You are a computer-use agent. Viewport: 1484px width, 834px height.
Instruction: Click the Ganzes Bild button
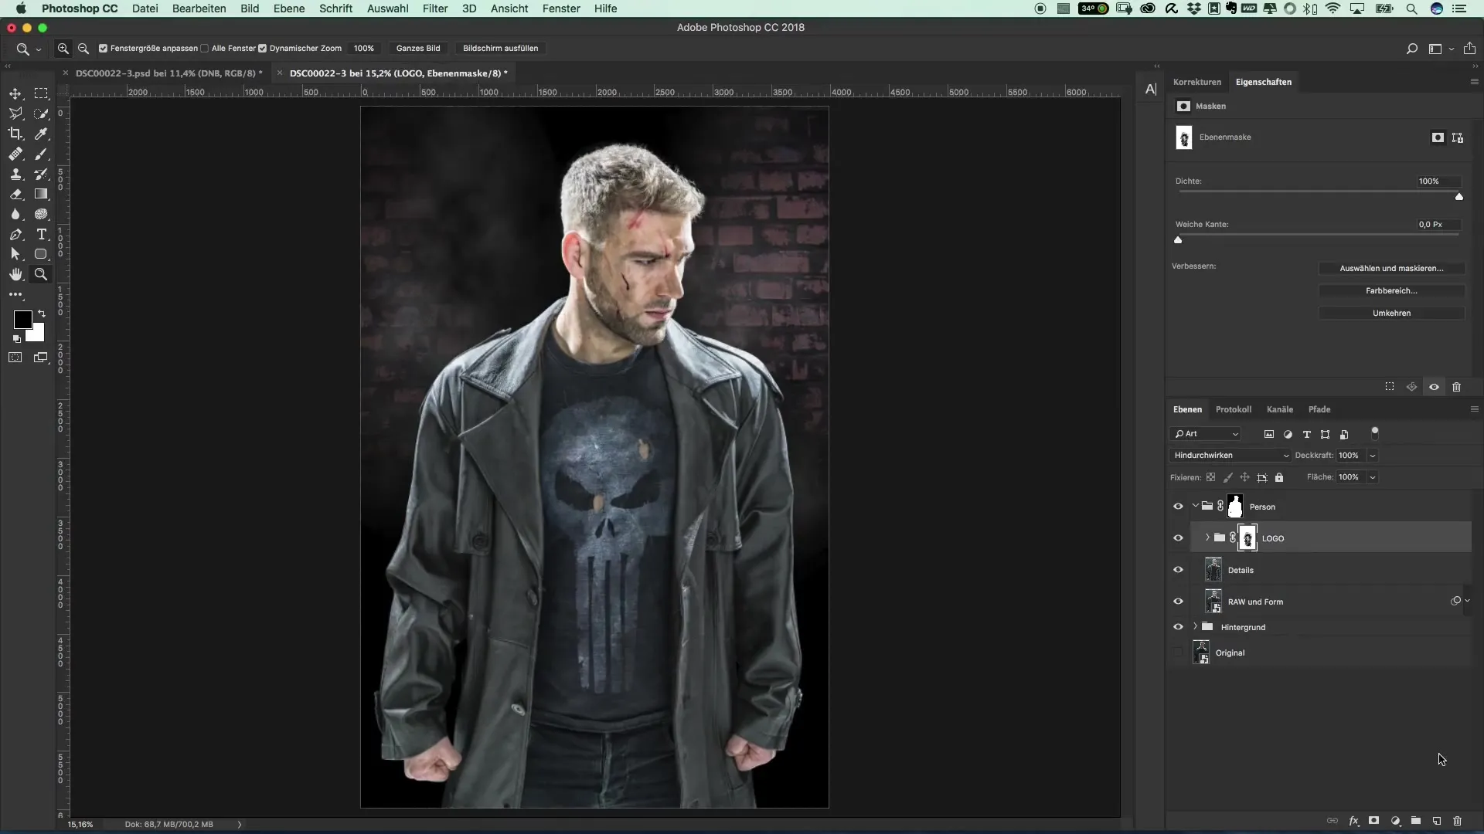click(x=418, y=48)
